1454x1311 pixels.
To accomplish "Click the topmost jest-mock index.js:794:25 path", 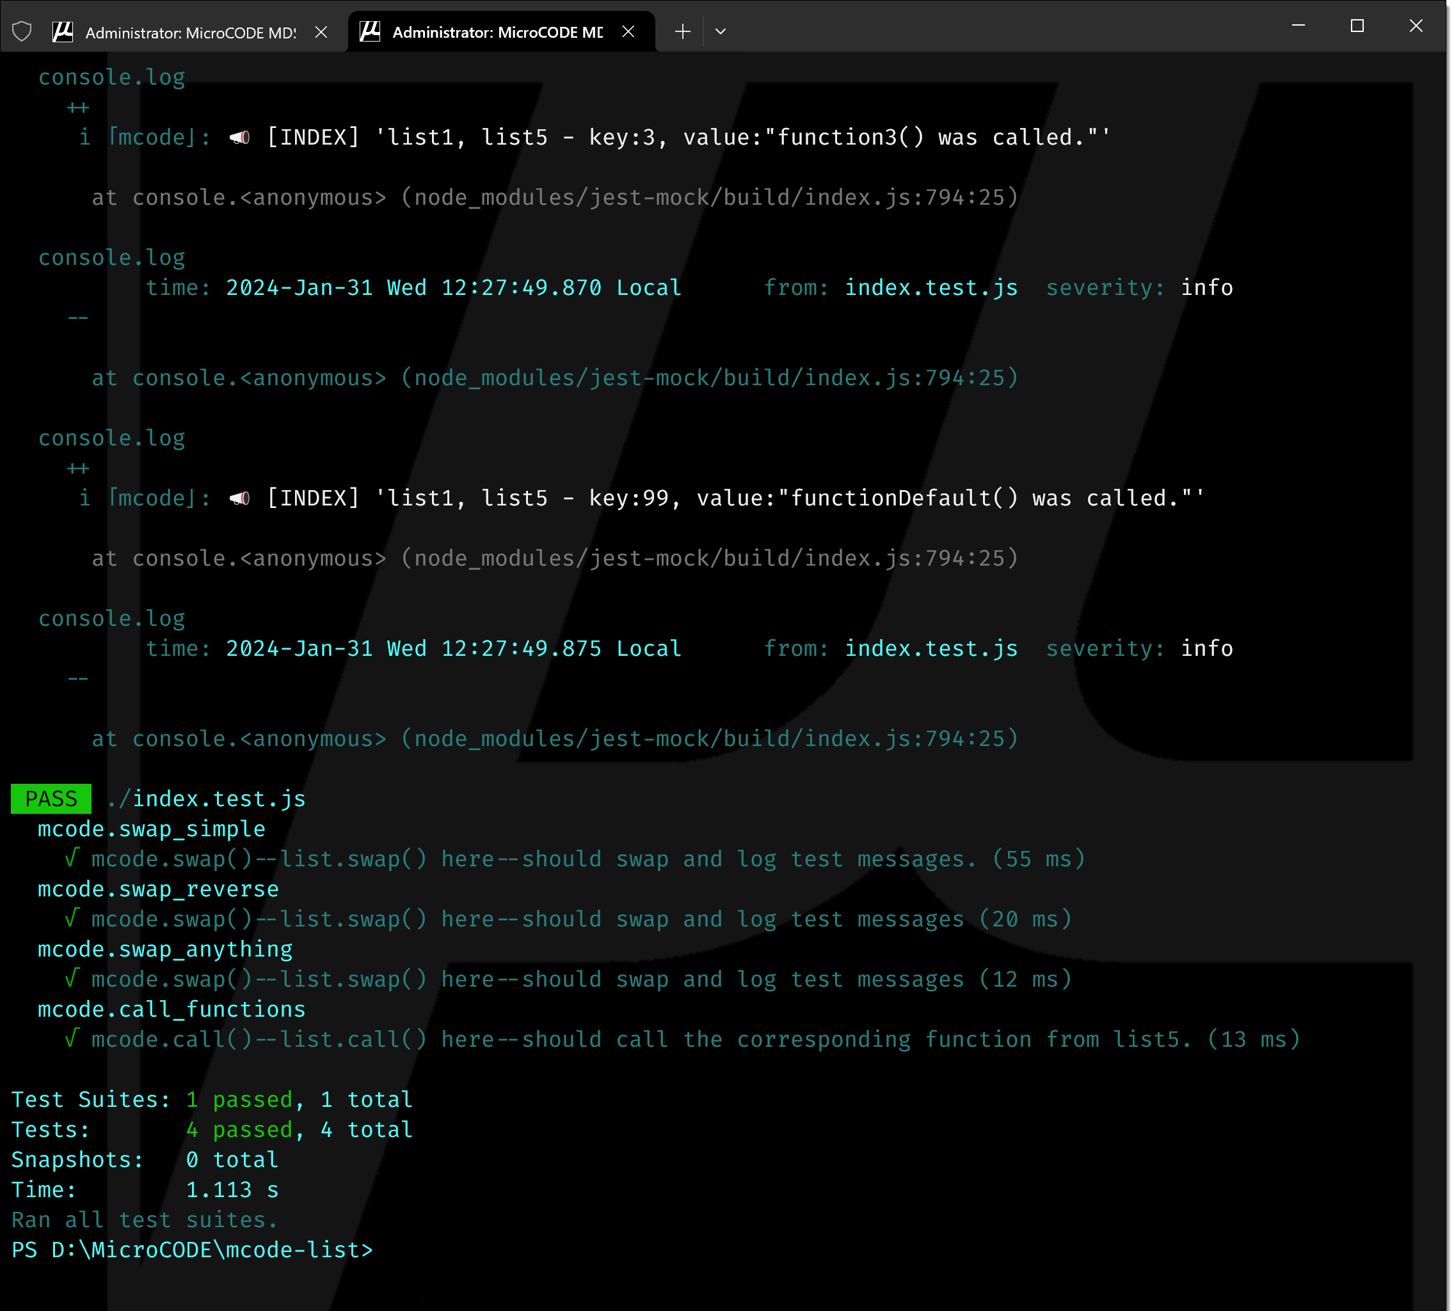I will 709,197.
